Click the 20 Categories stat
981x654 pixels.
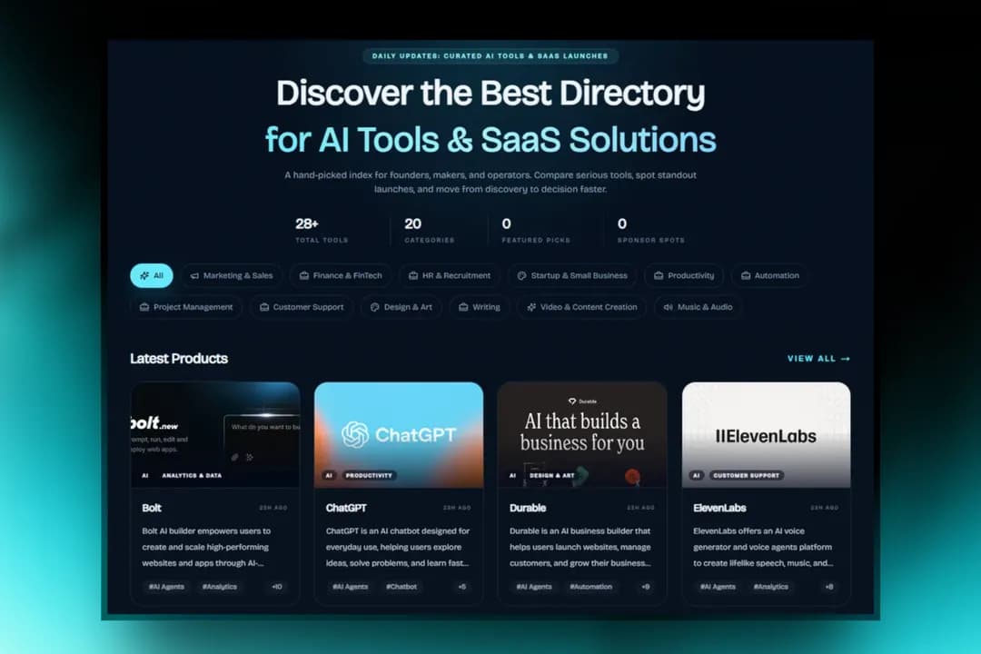(x=429, y=230)
